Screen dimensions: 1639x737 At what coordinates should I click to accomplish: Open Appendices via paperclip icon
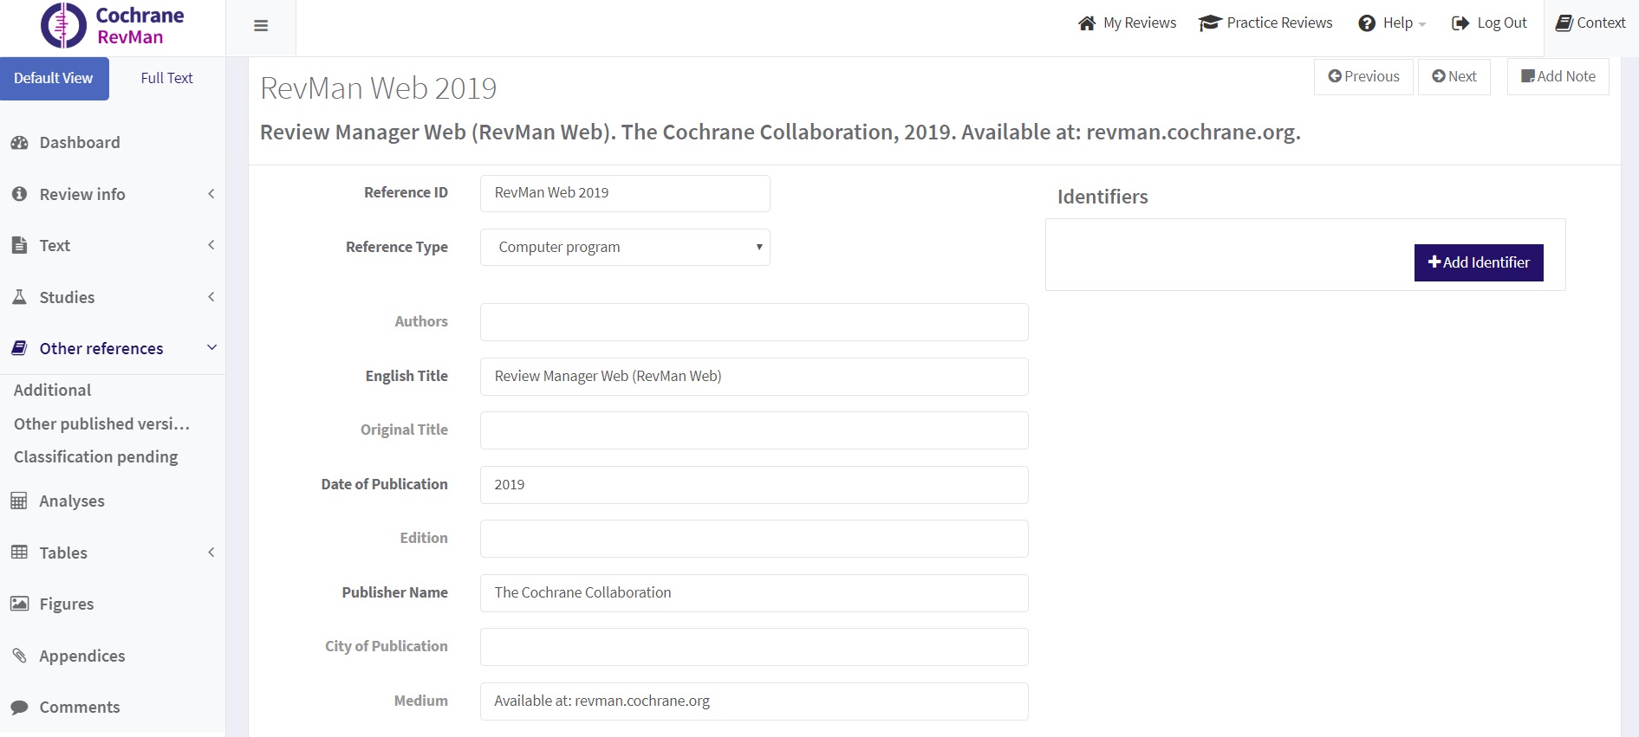pos(19,656)
